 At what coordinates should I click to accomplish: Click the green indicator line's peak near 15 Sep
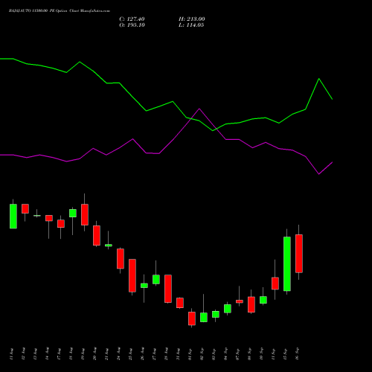coord(319,79)
